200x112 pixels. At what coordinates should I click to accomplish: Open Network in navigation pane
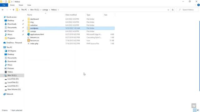pyautogui.click(x=10, y=94)
